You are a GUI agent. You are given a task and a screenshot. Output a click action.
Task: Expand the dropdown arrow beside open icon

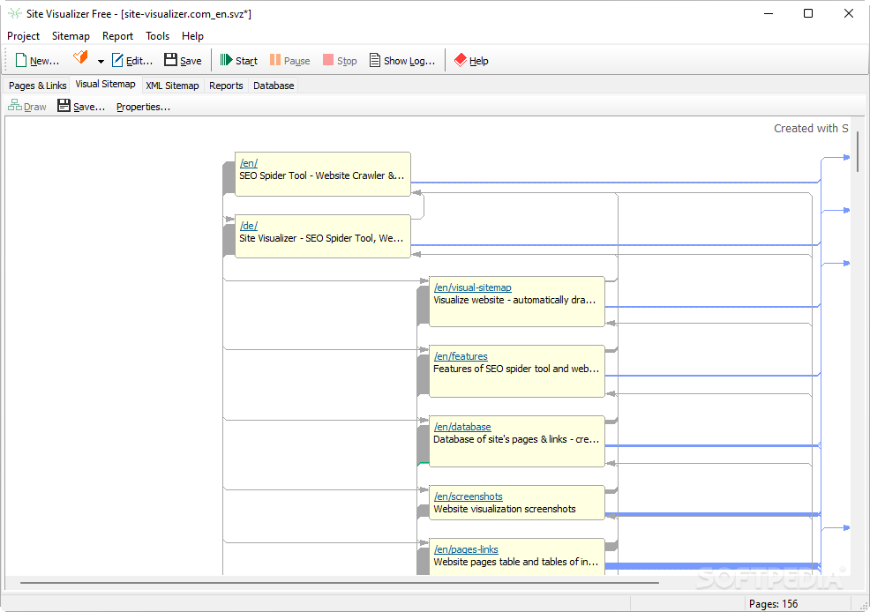(x=101, y=61)
